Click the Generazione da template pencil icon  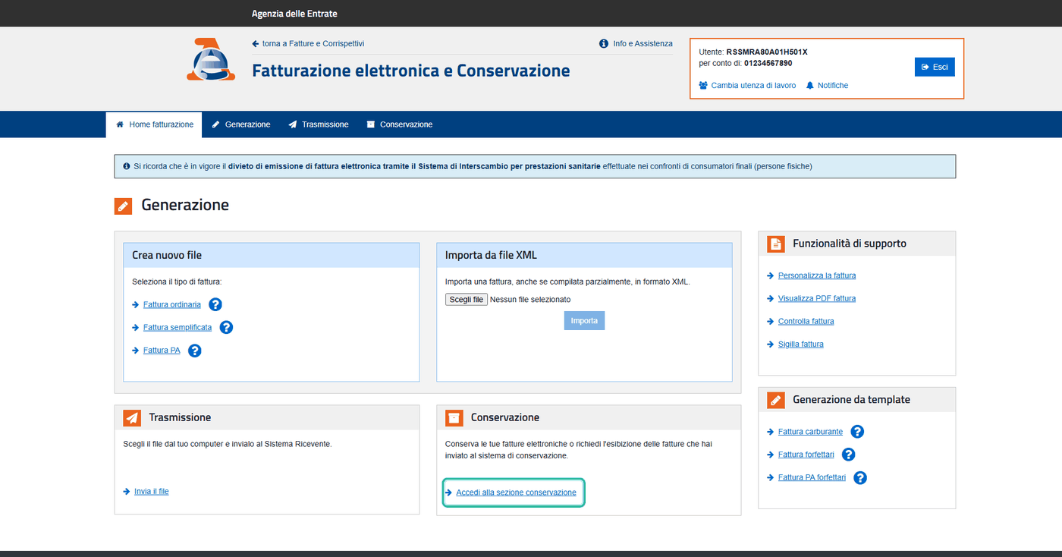click(x=775, y=399)
